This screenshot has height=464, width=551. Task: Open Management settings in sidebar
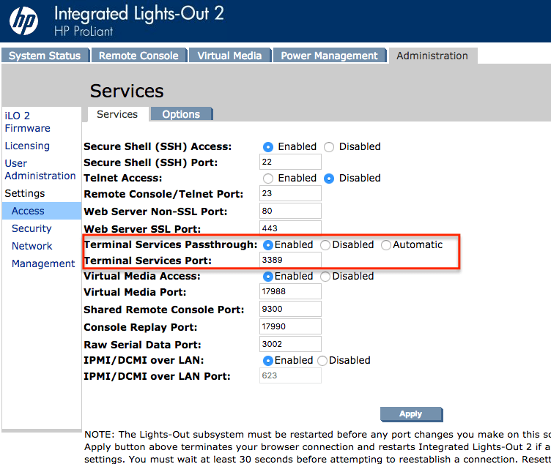click(x=43, y=263)
